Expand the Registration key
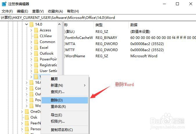 [x=31, y=65]
